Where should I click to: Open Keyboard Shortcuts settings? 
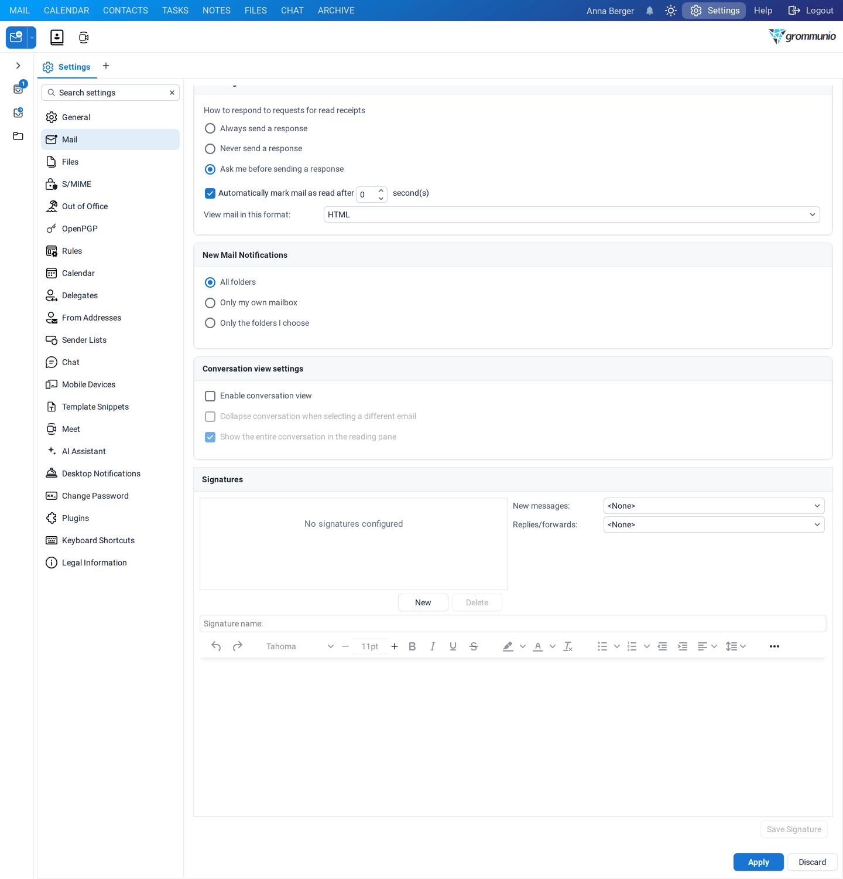point(110,540)
